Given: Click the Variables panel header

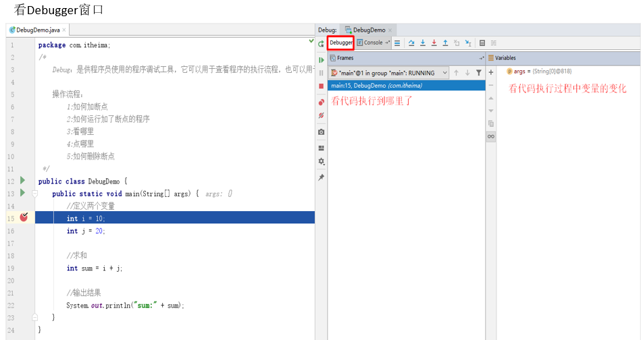Looking at the screenshot, I should pos(563,58).
